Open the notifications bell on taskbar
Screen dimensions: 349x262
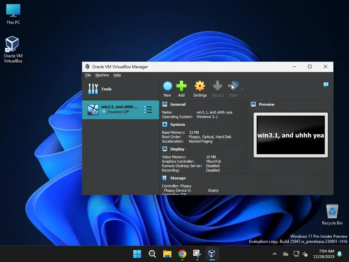[x=340, y=254]
